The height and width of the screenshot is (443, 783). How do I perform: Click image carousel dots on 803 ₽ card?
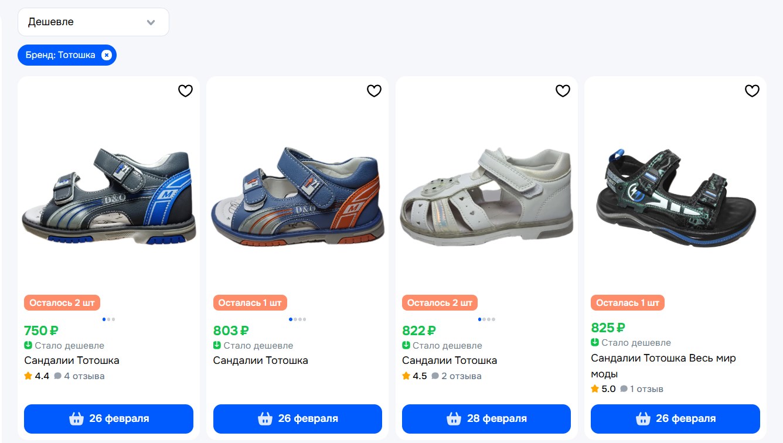297,319
